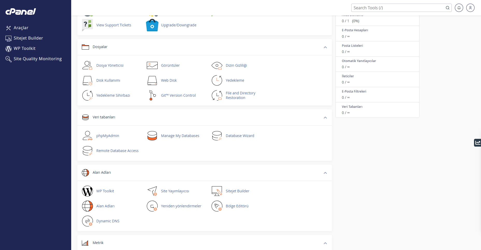Collapse the Alan Adları section
The height and width of the screenshot is (250, 481).
tap(325, 173)
